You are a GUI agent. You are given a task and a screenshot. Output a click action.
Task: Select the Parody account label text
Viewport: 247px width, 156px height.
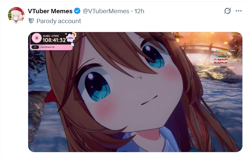pos(59,21)
